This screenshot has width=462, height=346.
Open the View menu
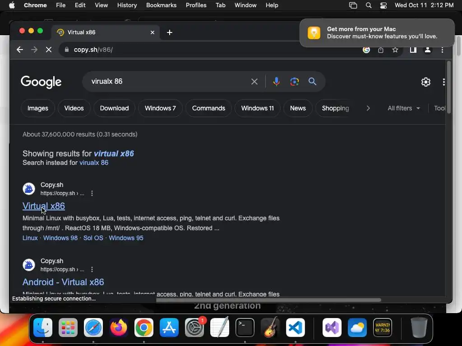[102, 5]
